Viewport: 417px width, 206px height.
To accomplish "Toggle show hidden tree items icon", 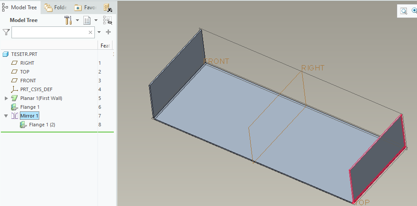I will [x=107, y=20].
